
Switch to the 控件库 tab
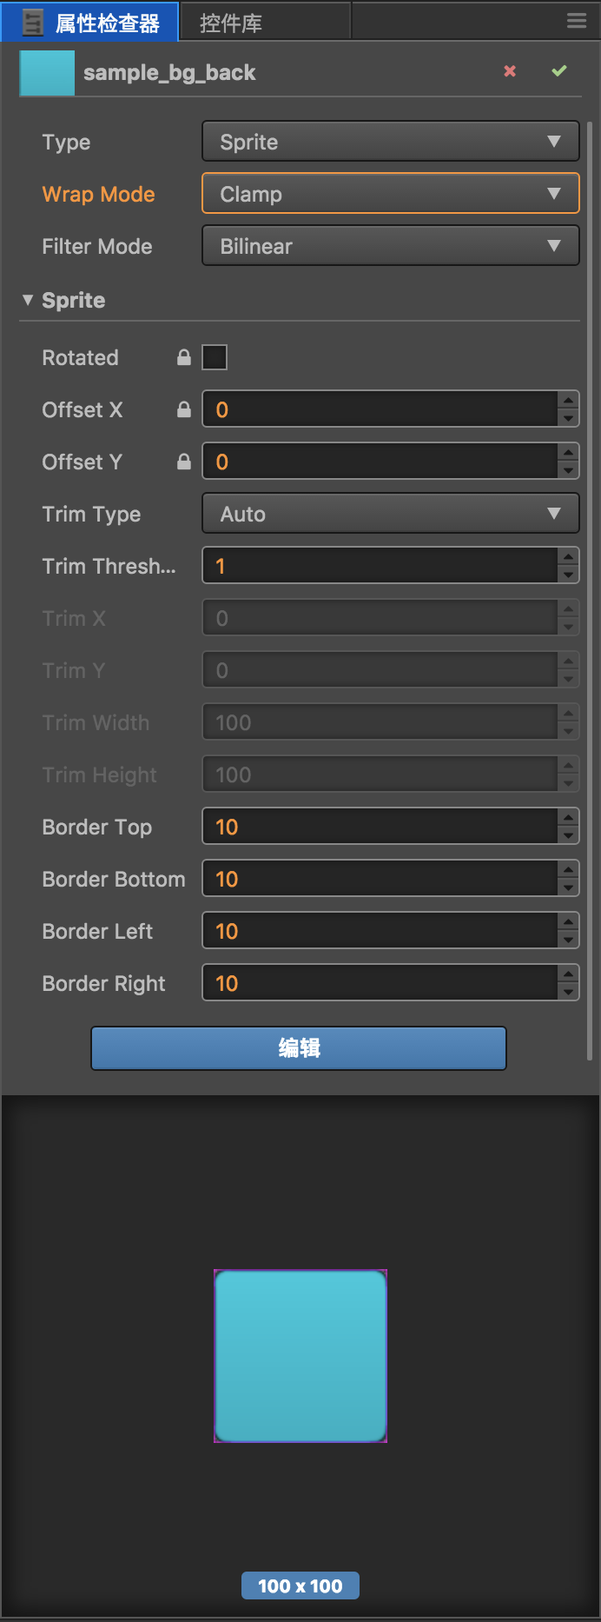click(x=231, y=23)
